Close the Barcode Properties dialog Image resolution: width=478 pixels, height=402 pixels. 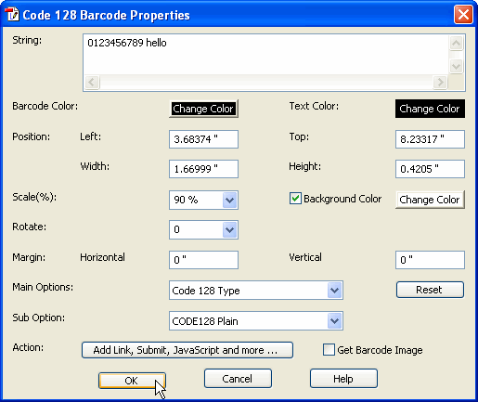[x=463, y=14]
